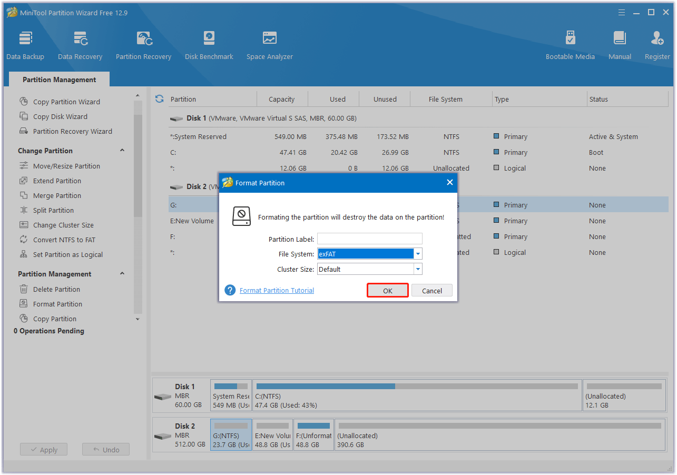Open the File System dropdown
This screenshot has width=677, height=475.
click(x=418, y=254)
